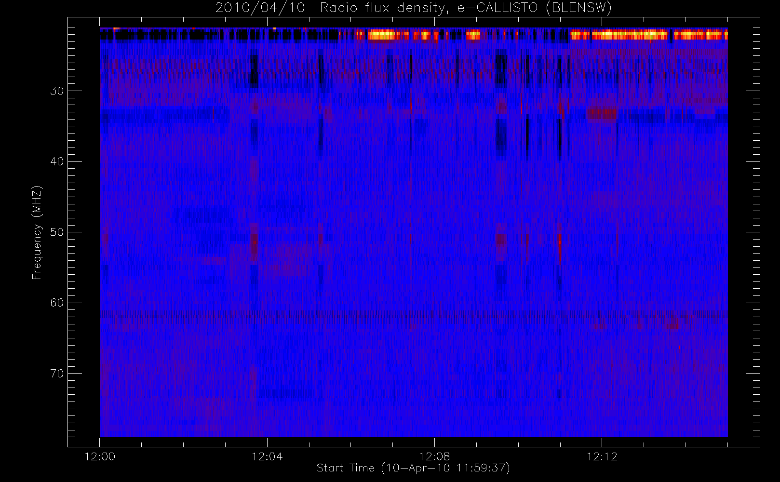Click the '30' frequency tick label
This screenshot has height=482, width=780.
pos(57,91)
